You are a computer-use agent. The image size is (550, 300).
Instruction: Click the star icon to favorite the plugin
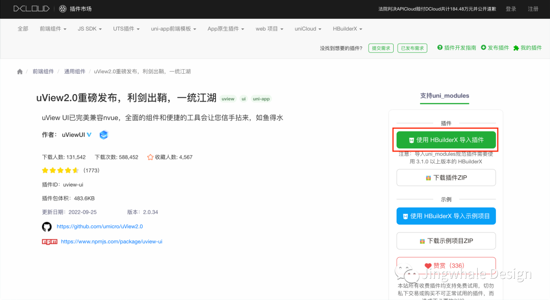[x=150, y=157]
